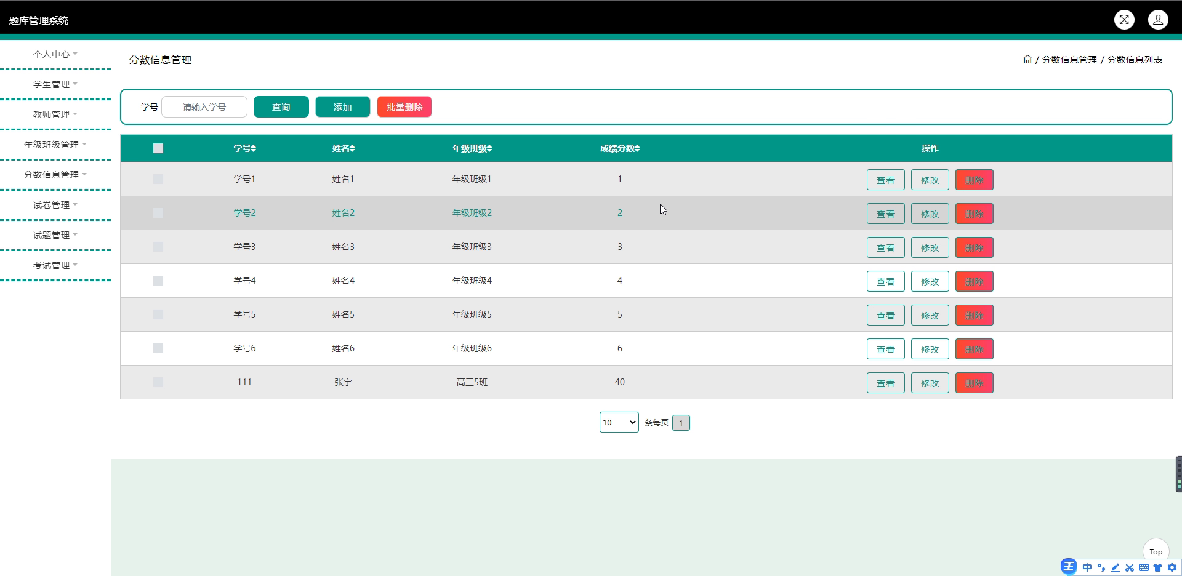Expand the 分数信息管理 sidebar menu
This screenshot has height=576, width=1182.
click(x=55, y=175)
